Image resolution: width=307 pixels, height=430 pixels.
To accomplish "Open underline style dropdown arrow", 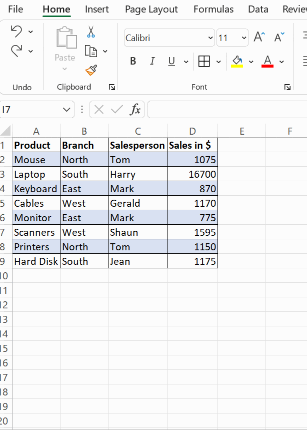I will click(x=186, y=62).
